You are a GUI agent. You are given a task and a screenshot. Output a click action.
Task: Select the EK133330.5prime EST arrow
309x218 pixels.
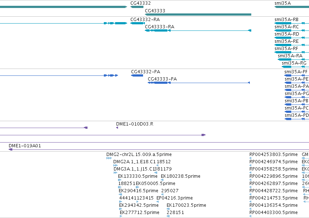(119, 180)
